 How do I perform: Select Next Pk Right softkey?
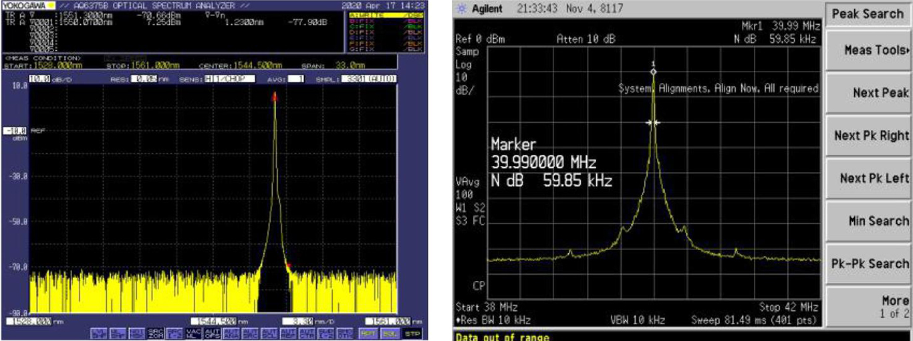[869, 136]
